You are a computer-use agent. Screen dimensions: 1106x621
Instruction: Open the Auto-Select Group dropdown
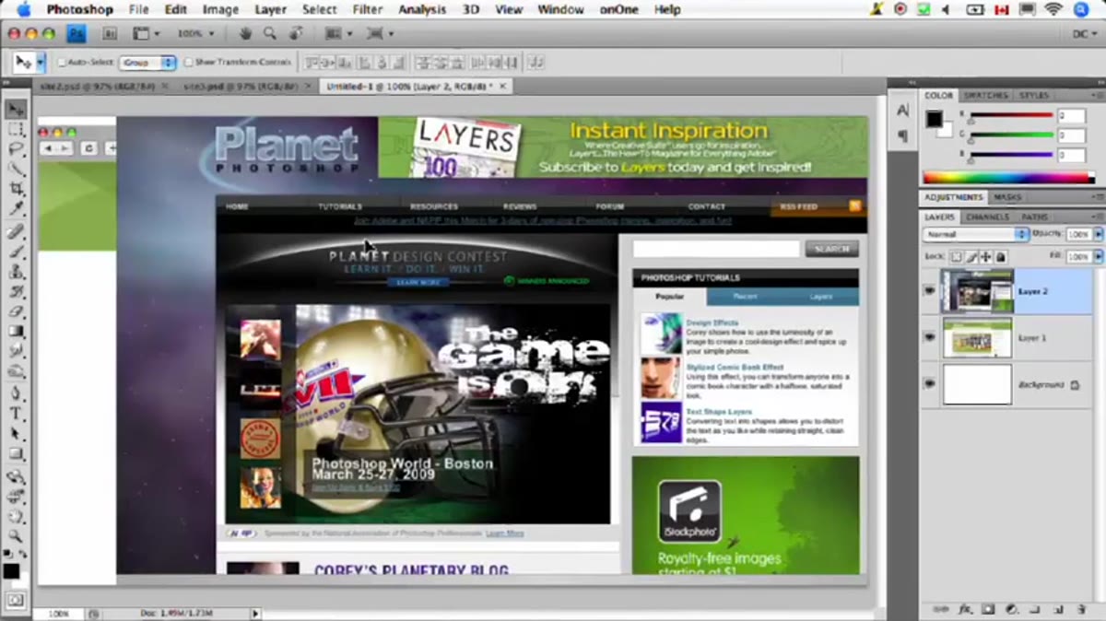click(147, 63)
